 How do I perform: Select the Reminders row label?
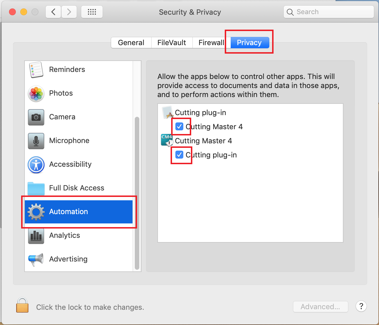point(67,69)
